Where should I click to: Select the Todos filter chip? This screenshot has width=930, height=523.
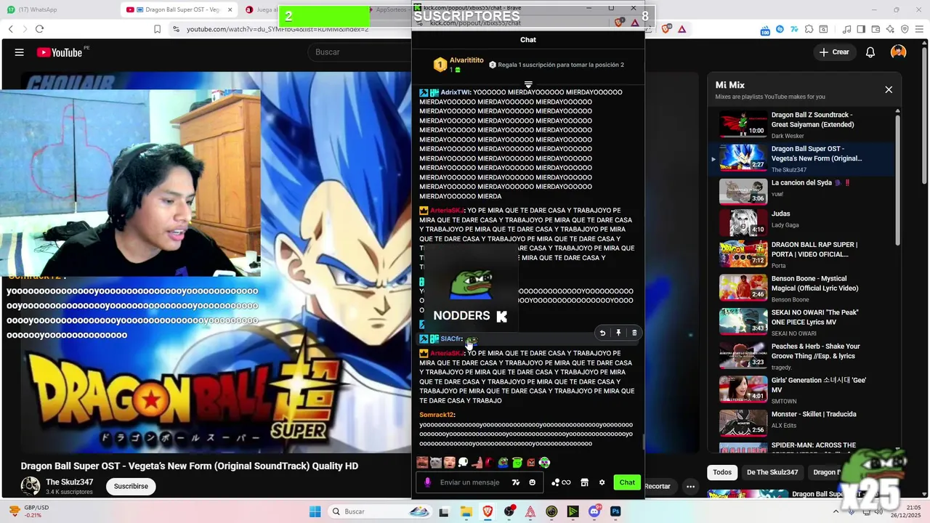point(722,472)
